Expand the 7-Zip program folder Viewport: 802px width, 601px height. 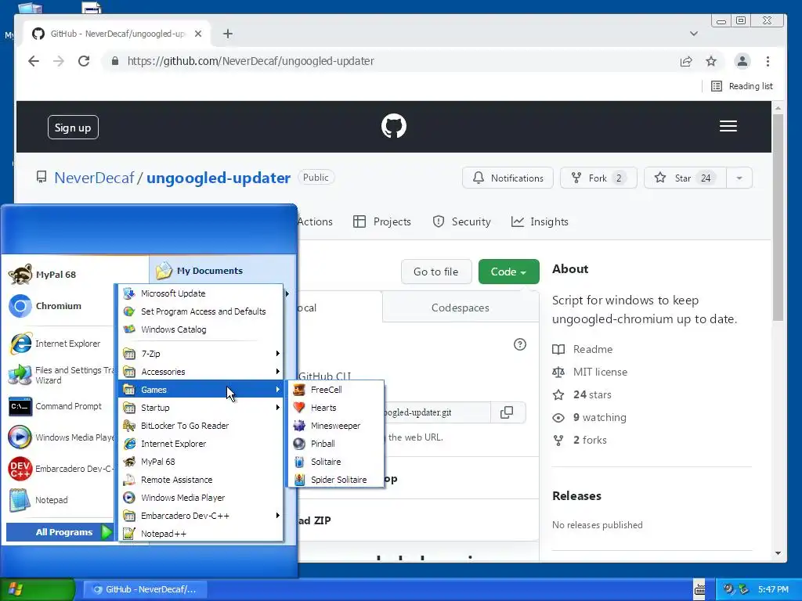[200, 354]
